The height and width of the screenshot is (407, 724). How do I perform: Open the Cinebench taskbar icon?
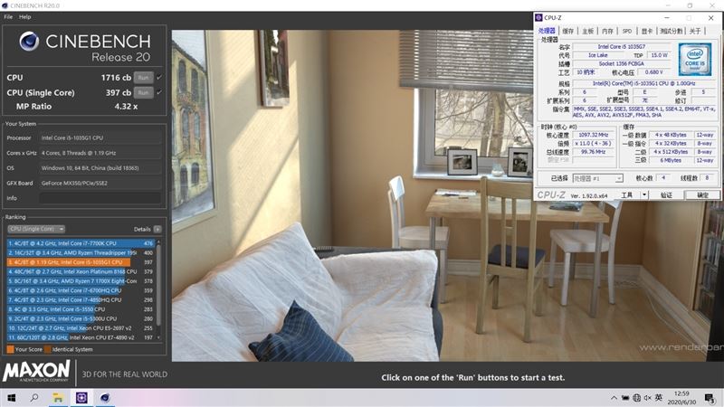[x=105, y=398]
